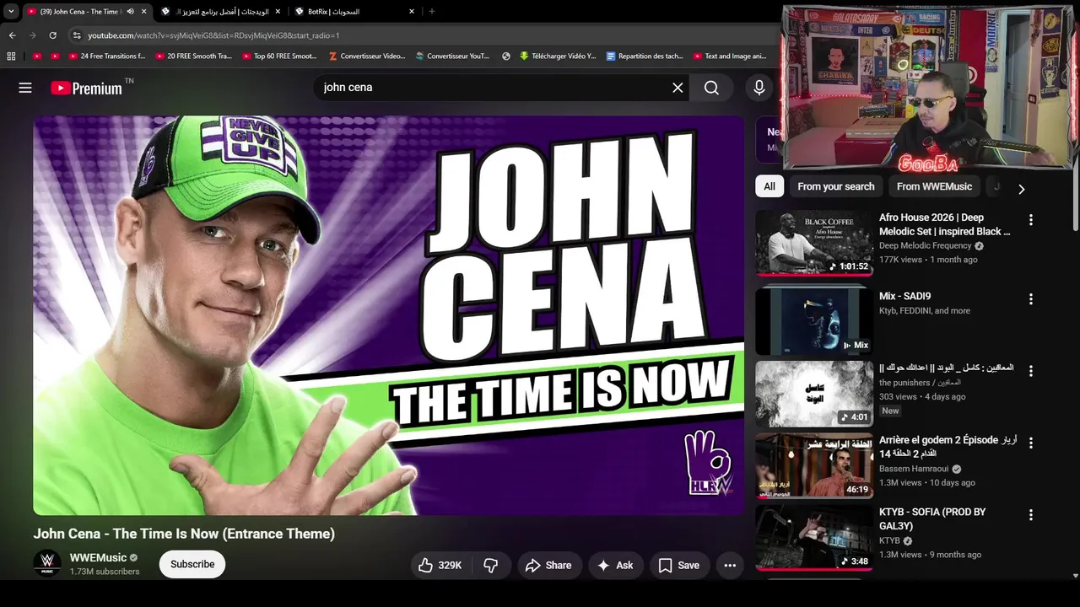Dislike the John Cena video
This screenshot has width=1080, height=607.
pos(491,566)
